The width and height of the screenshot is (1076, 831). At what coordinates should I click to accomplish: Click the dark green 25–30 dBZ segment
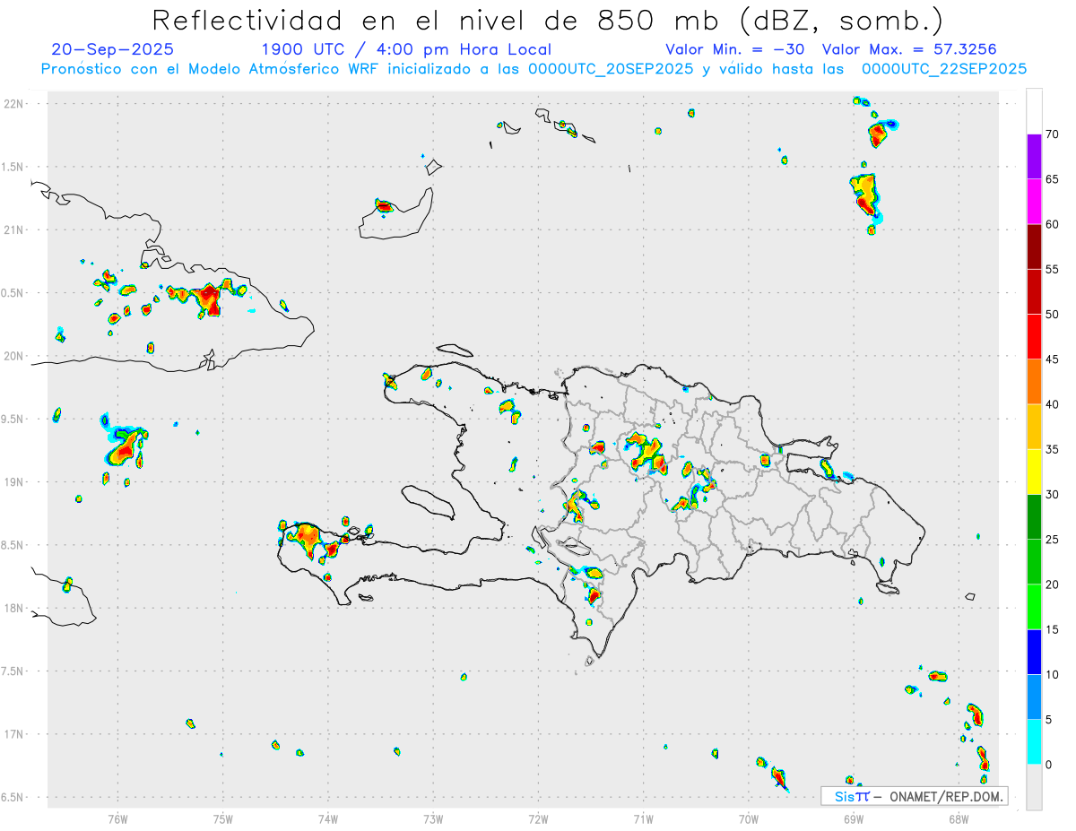1034,516
